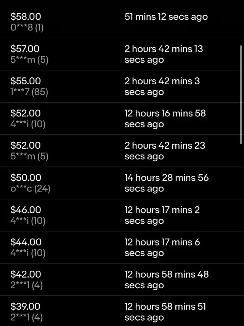Click the $50.00 bid amount
Image resolution: width=244 pixels, height=326 pixels.
[26, 178]
